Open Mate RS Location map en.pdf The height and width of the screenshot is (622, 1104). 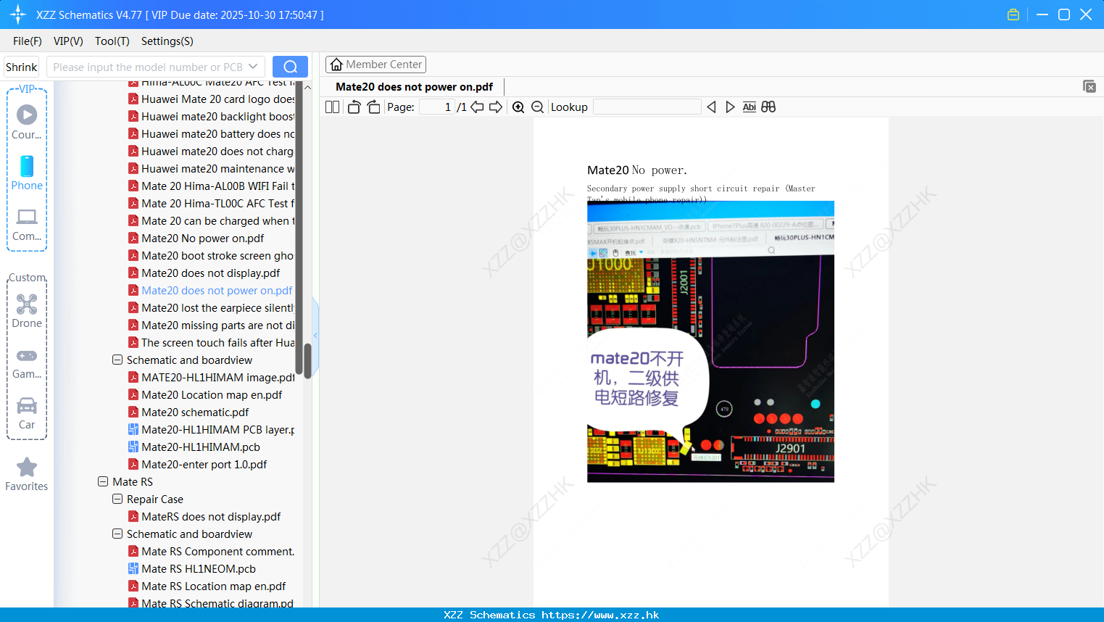(214, 586)
